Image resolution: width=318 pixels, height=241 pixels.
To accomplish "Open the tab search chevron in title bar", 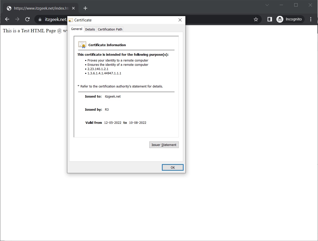I will click(x=267, y=5).
